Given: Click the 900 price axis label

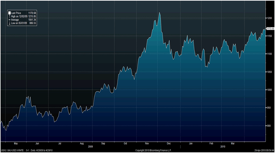Looking at the screenshot, I should [x=269, y=126].
